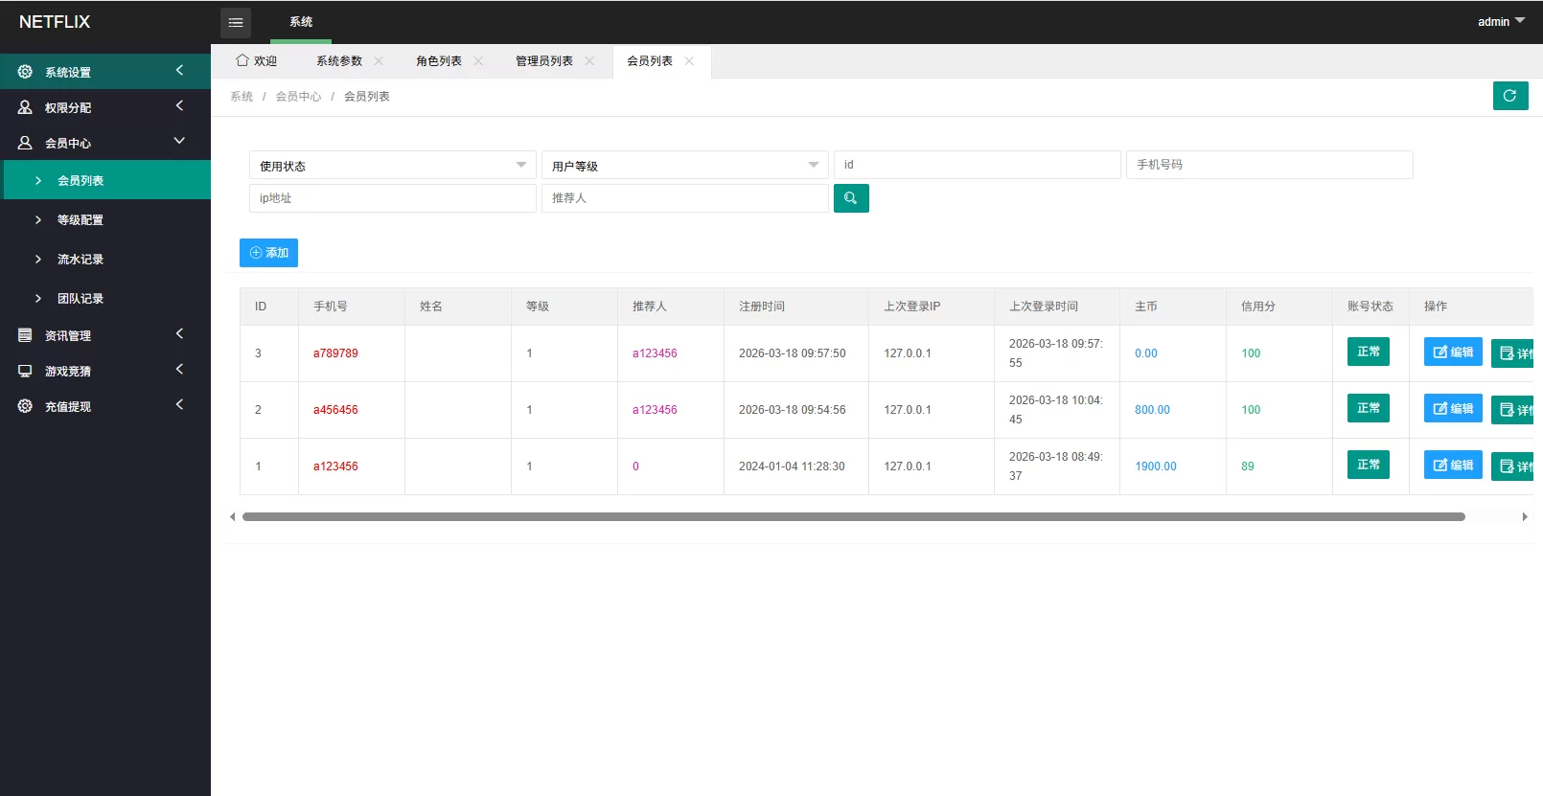Toggle 正常 account status for a456456

pyautogui.click(x=1368, y=409)
